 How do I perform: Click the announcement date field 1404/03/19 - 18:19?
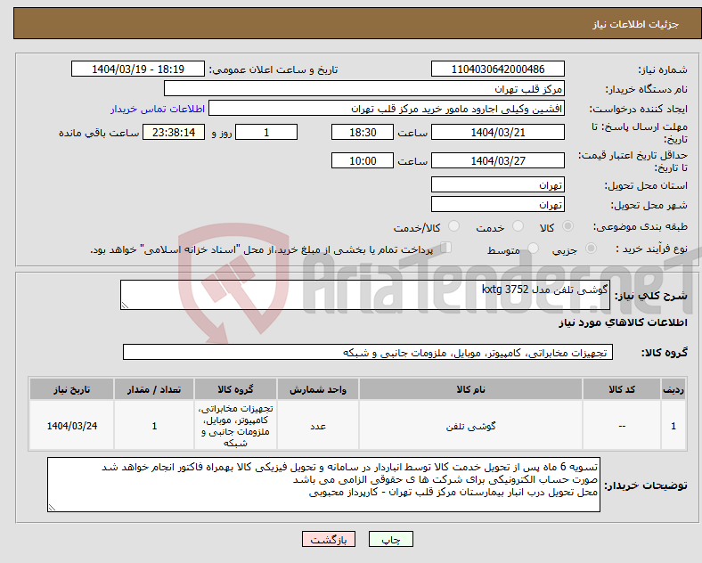(x=138, y=69)
